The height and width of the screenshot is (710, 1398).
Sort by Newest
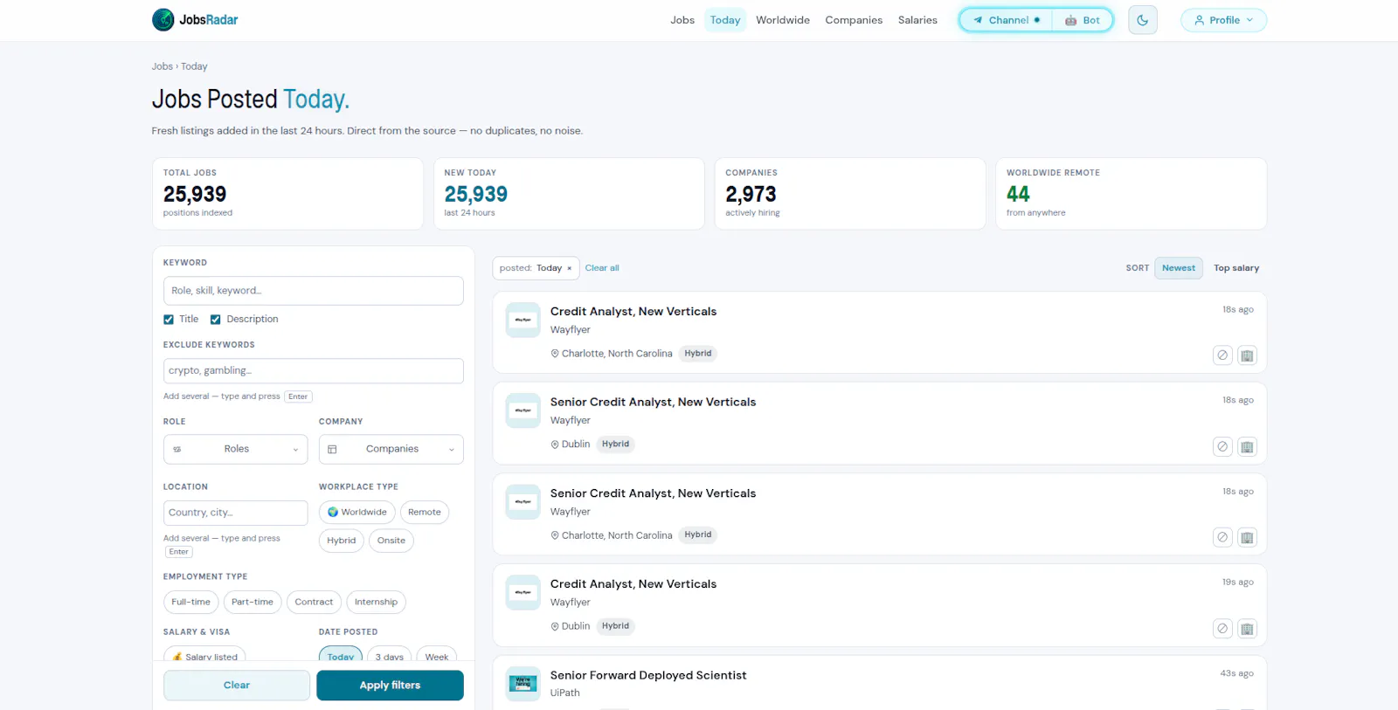1178,268
